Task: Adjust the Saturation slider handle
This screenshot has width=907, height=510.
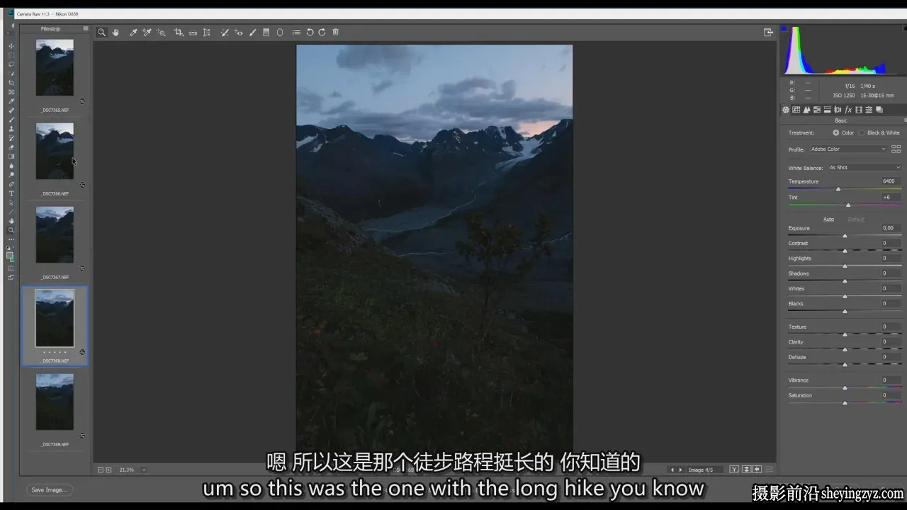Action: (845, 403)
